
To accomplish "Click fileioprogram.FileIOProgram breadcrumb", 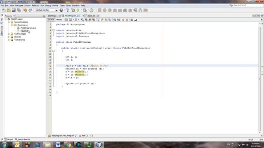I will [61, 136].
